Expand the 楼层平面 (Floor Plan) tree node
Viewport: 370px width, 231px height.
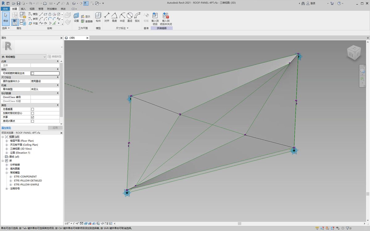(7, 141)
